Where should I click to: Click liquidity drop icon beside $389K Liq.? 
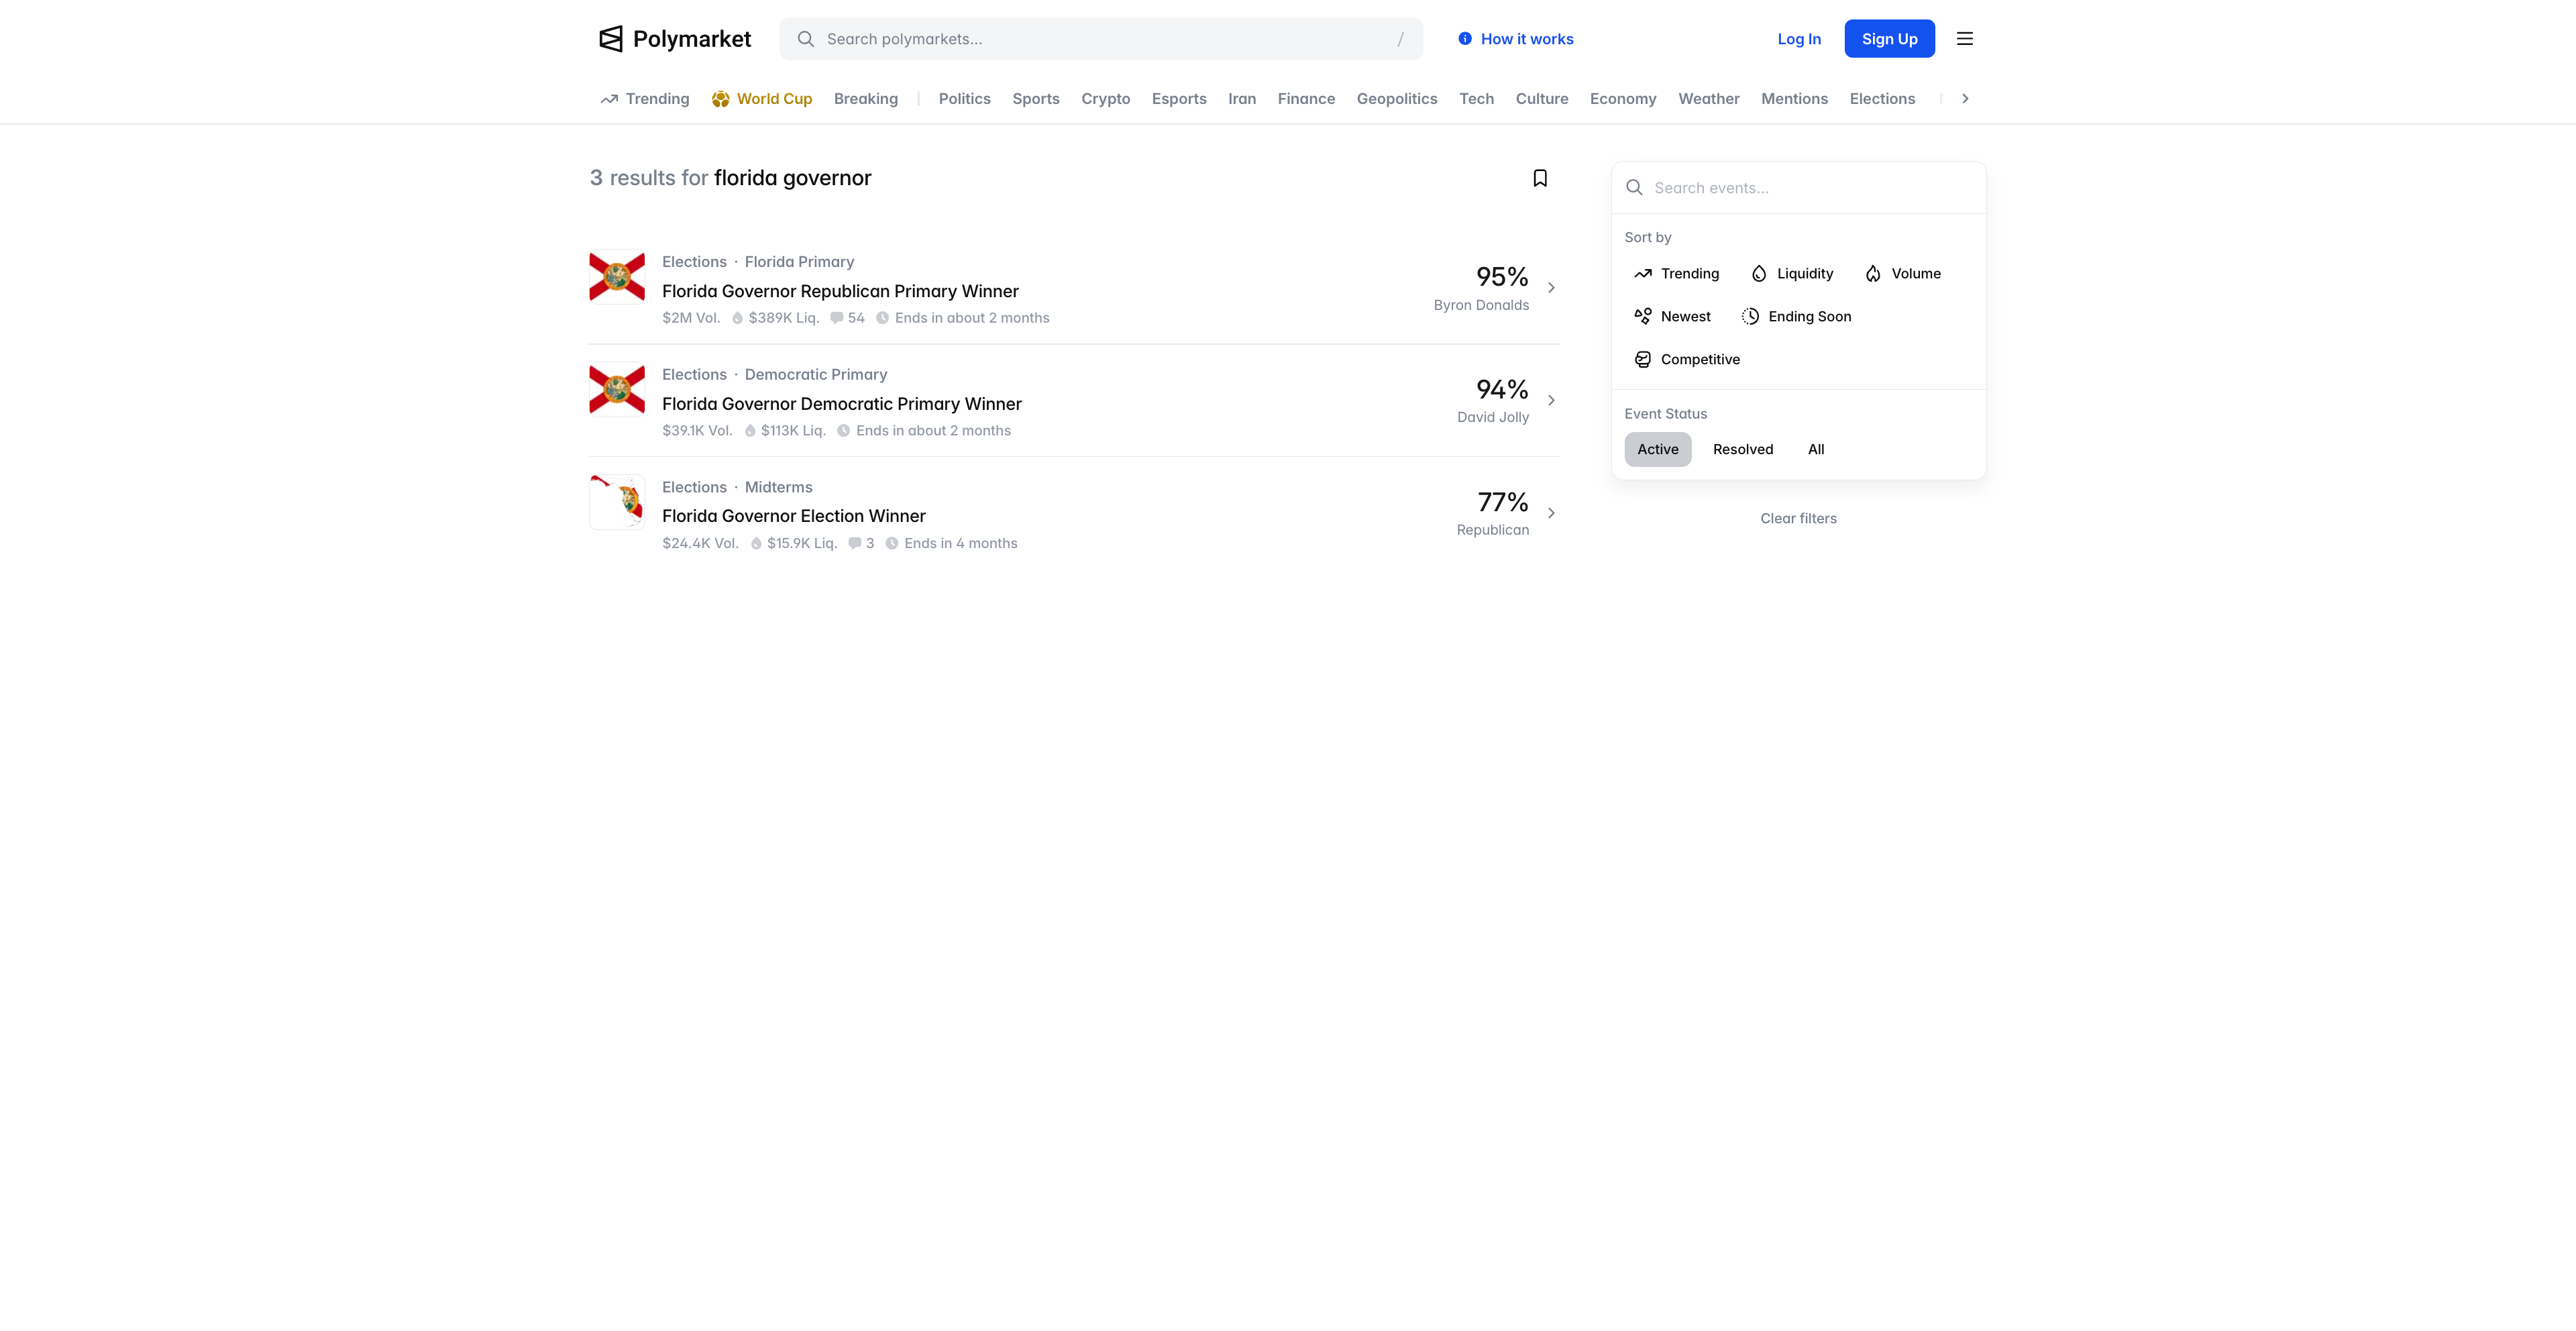click(x=737, y=318)
